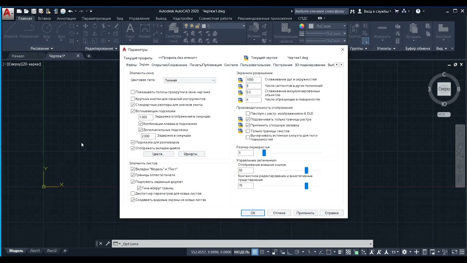Open the layer list dropdown

(215, 26)
